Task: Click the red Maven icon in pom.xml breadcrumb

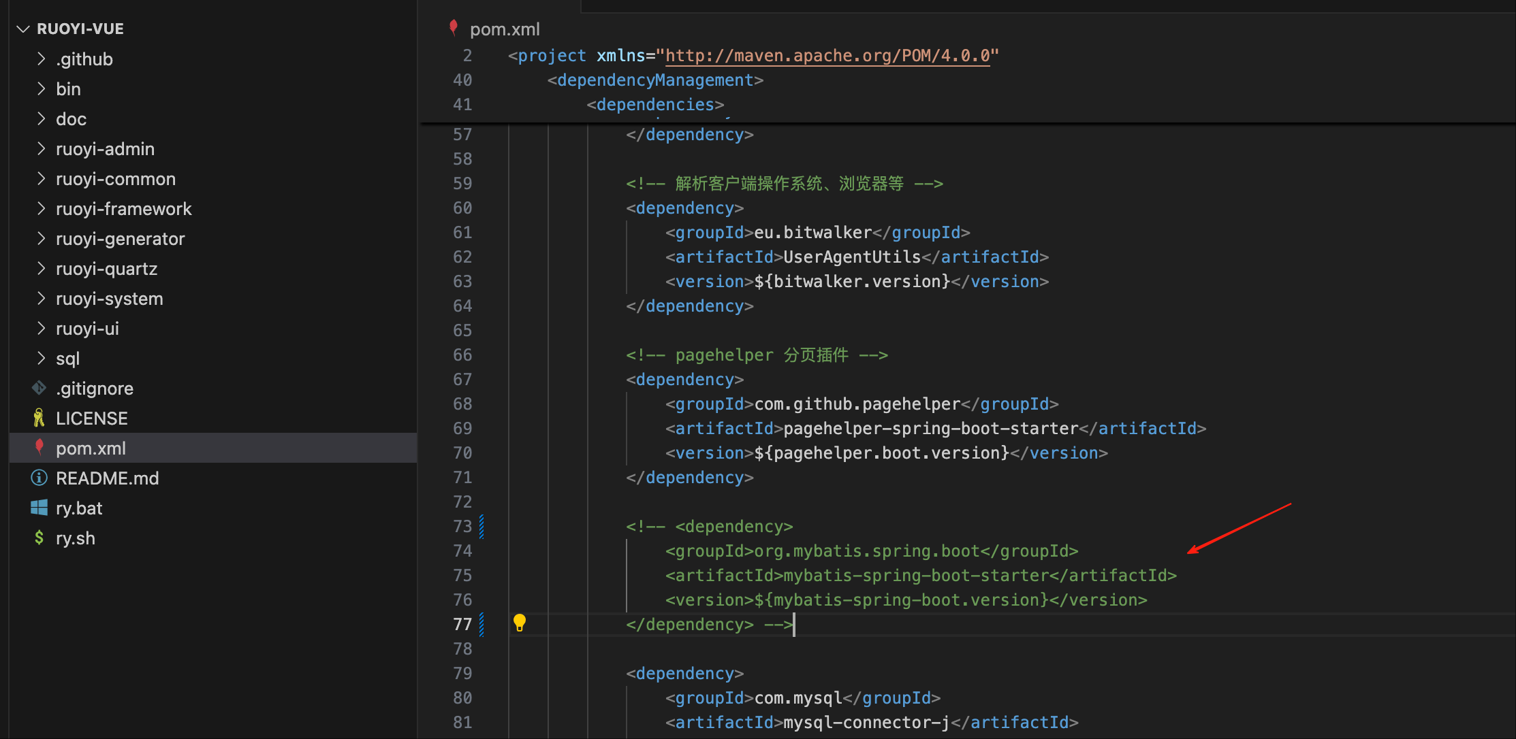Action: coord(454,28)
